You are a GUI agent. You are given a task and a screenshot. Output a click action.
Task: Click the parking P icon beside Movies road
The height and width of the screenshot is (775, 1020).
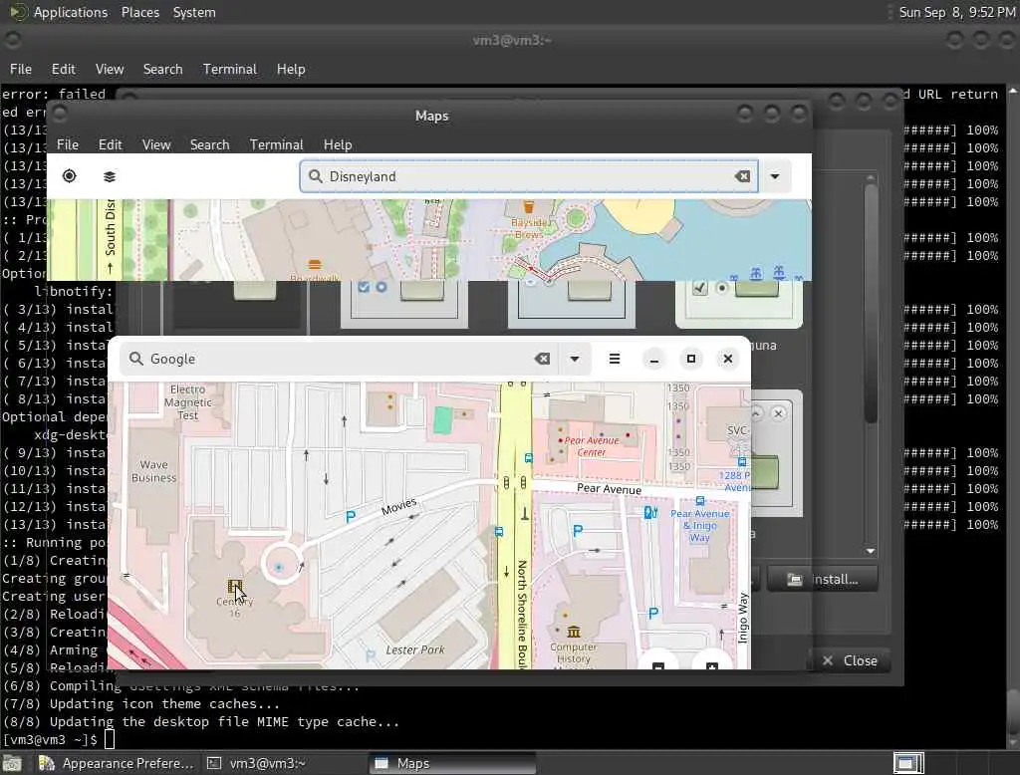tap(350, 517)
